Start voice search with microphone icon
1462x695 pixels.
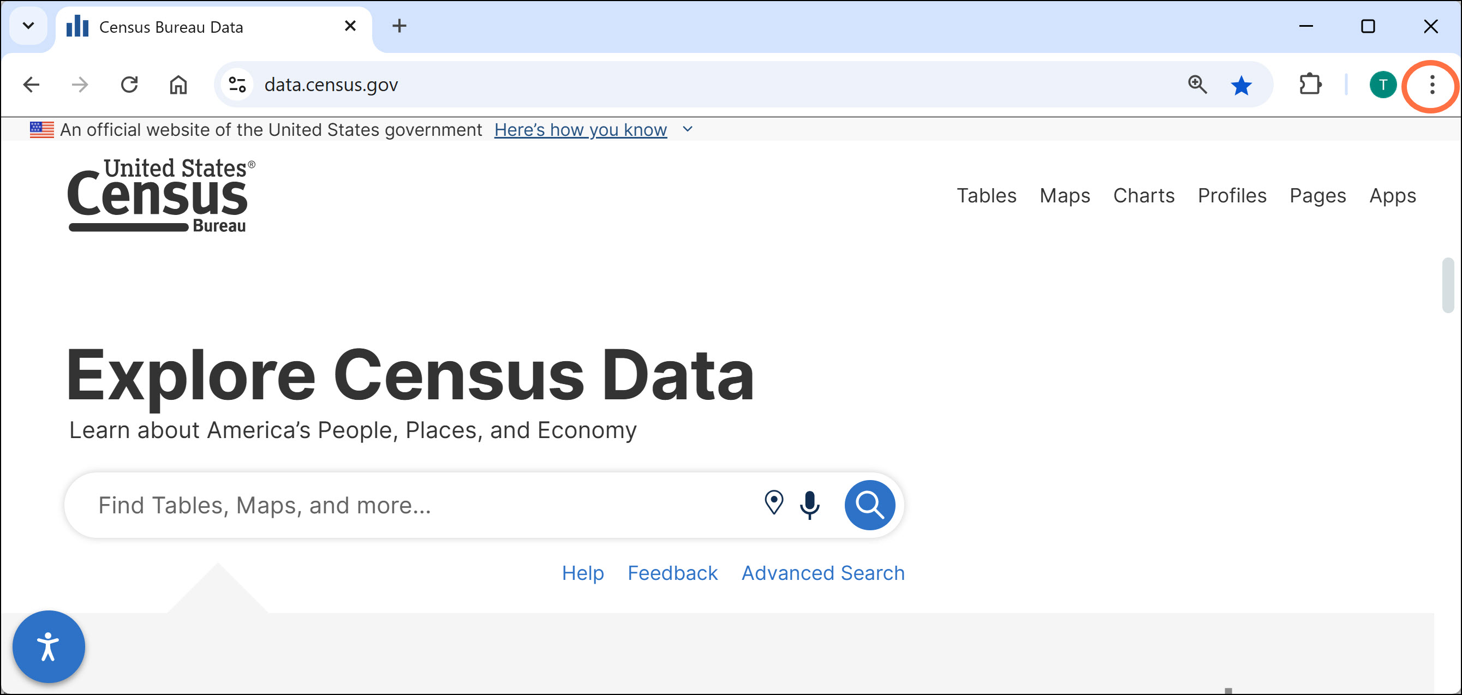pyautogui.click(x=809, y=505)
